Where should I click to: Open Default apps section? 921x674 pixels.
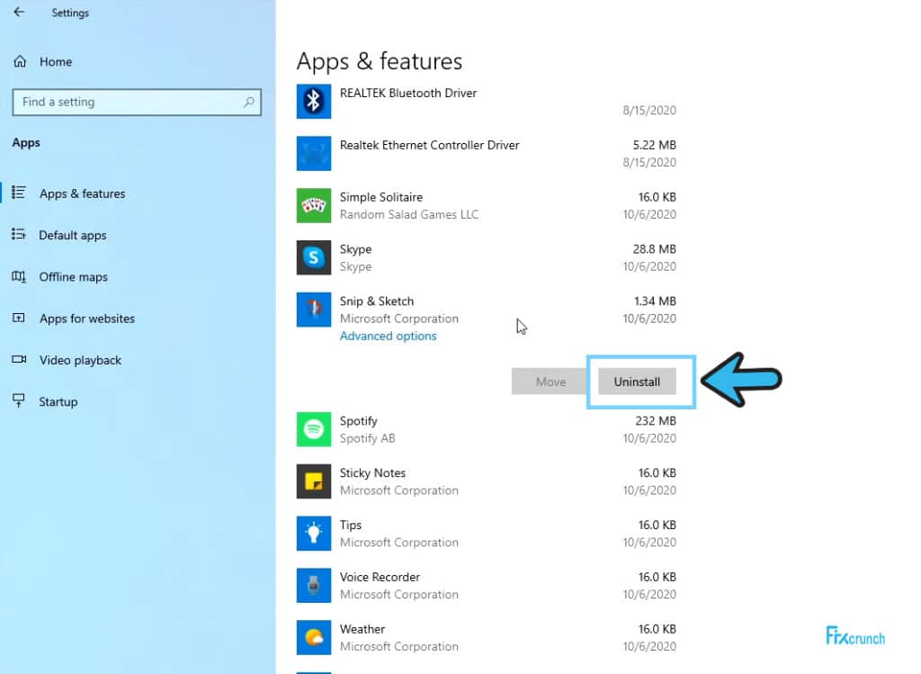[73, 235]
